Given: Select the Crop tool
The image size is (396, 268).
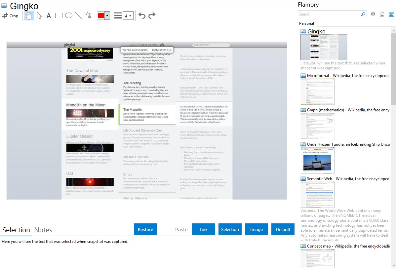Looking at the screenshot, I should point(10,16).
